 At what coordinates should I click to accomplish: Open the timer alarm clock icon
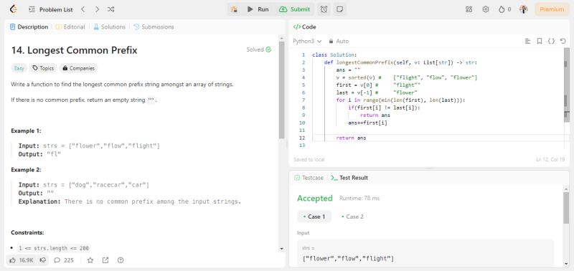[324, 9]
